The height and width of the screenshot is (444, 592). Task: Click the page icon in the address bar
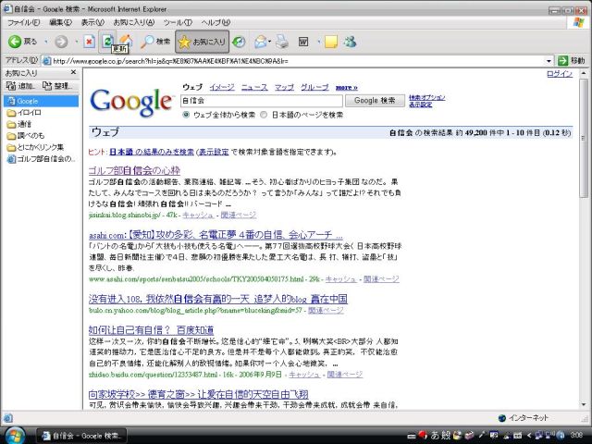tap(46, 61)
